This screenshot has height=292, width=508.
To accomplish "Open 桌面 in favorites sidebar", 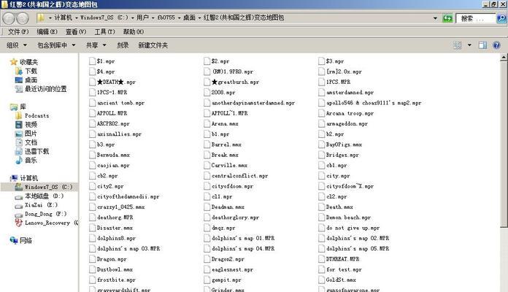I will point(26,80).
